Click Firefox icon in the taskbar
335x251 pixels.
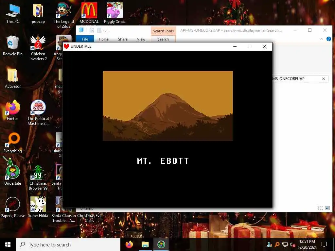(x=129, y=244)
